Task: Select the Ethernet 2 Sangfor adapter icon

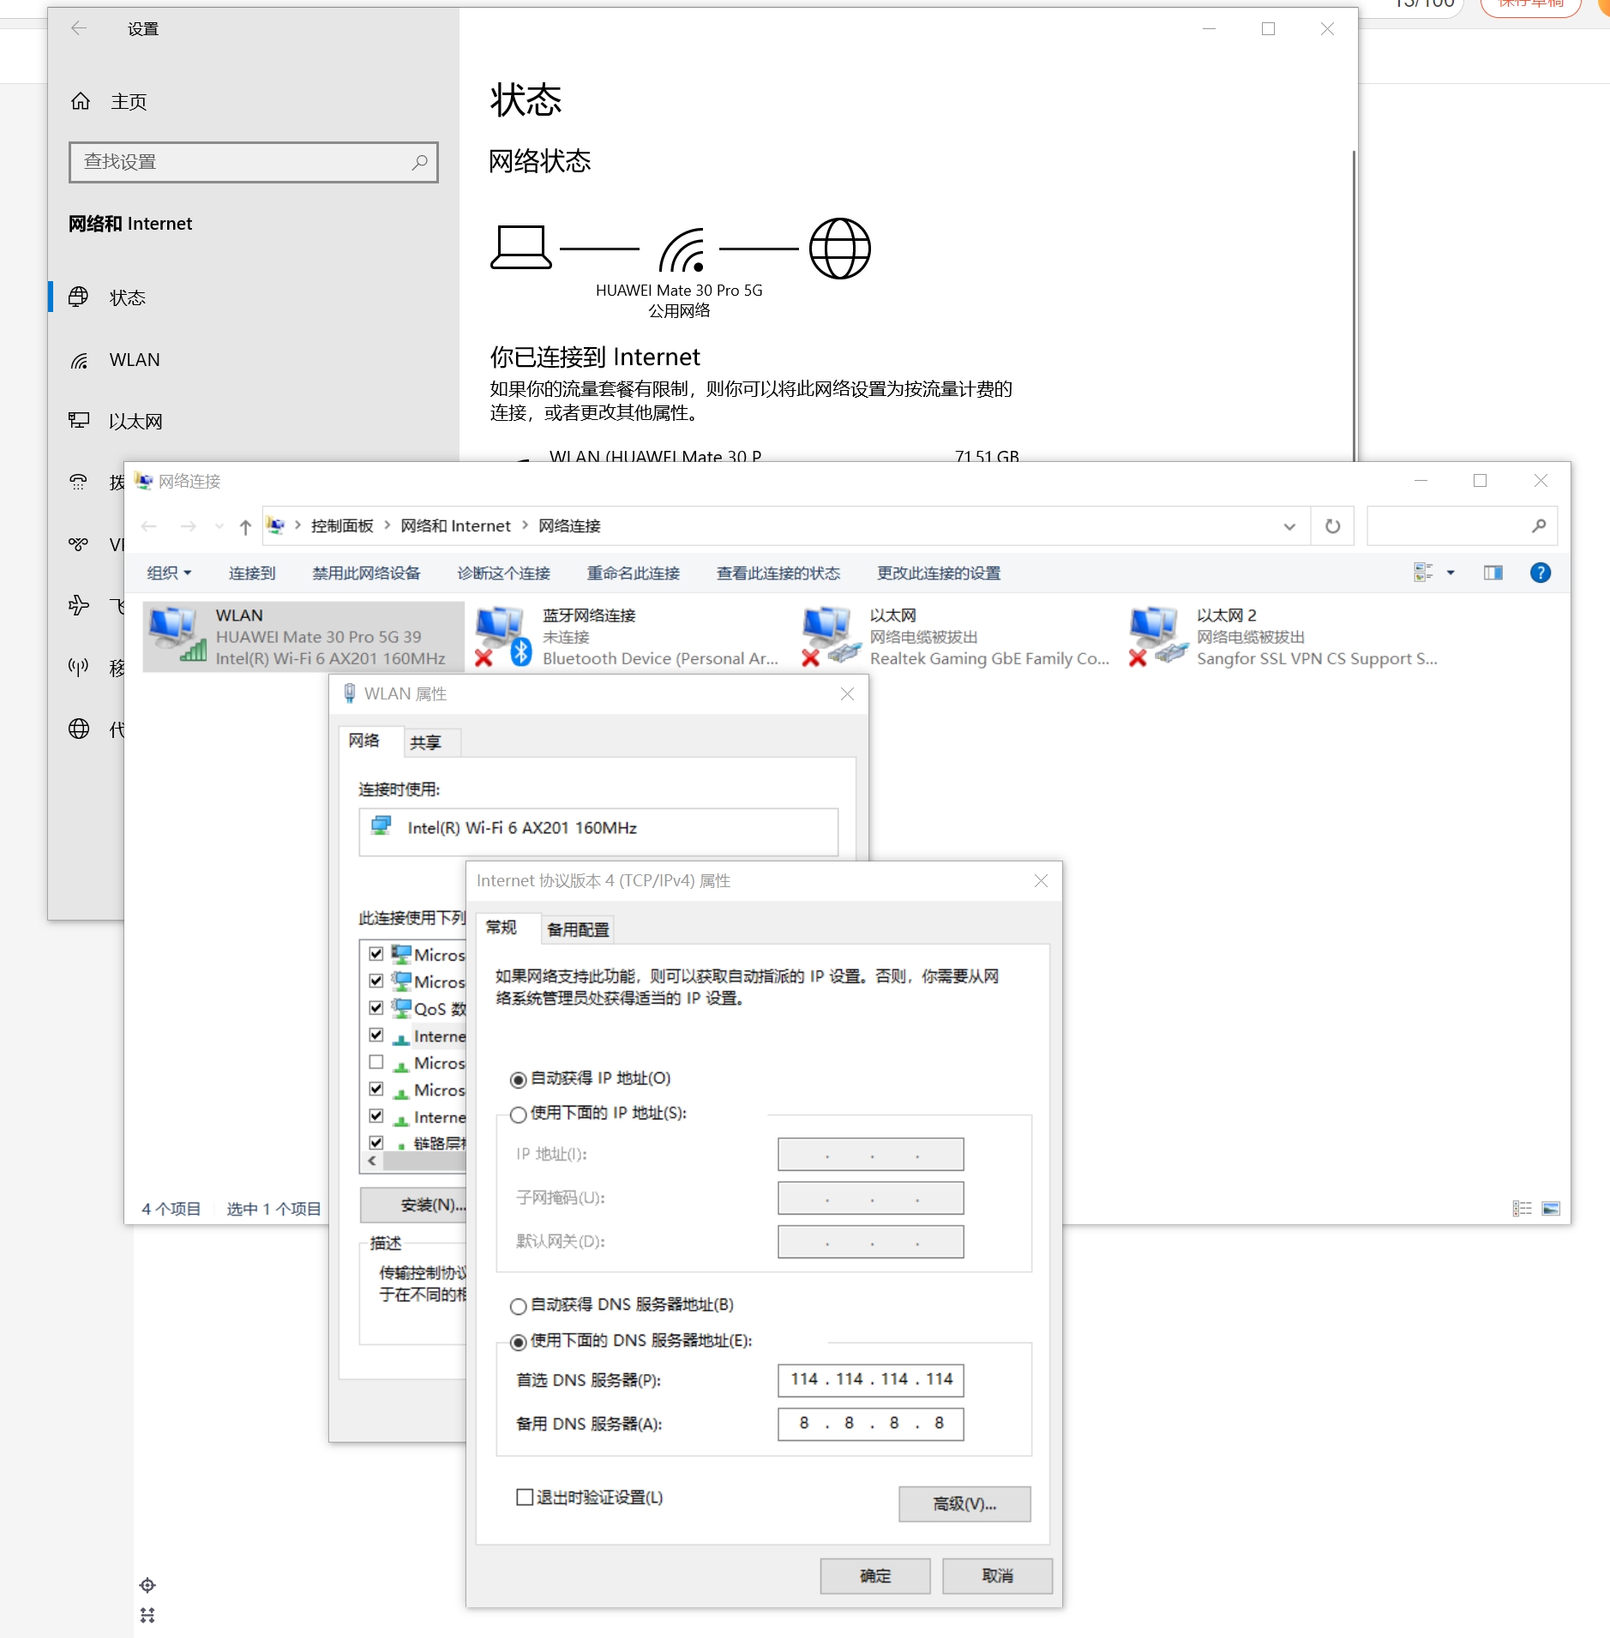Action: click(x=1158, y=636)
